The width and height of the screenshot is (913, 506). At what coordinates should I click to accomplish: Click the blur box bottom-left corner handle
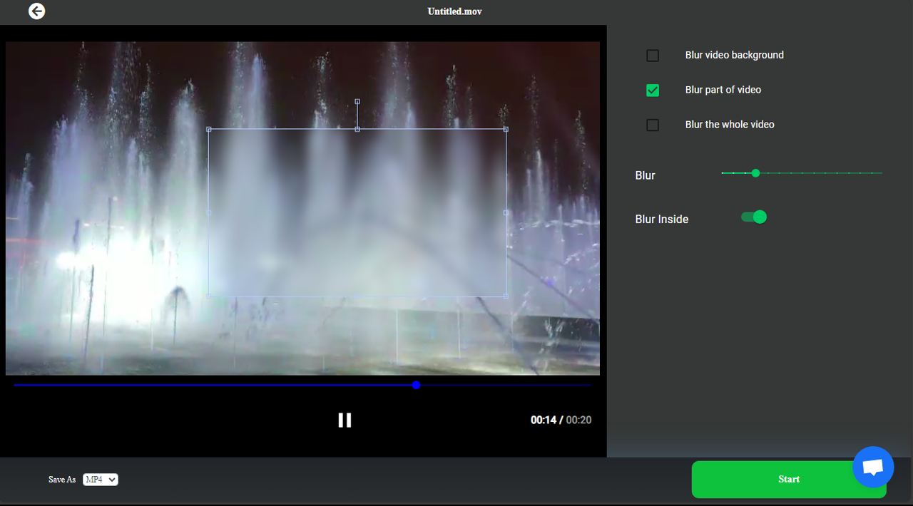click(208, 296)
